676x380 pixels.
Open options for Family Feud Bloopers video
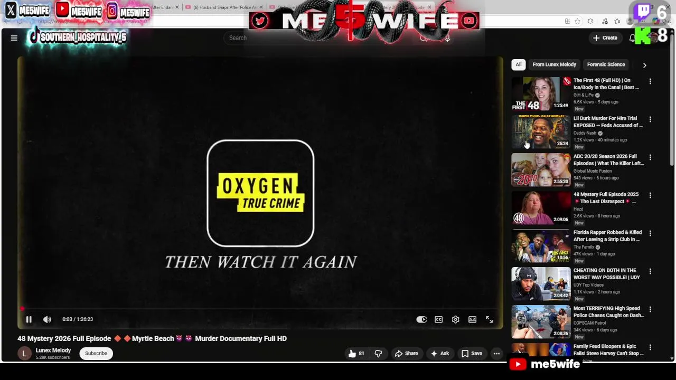[x=650, y=347]
